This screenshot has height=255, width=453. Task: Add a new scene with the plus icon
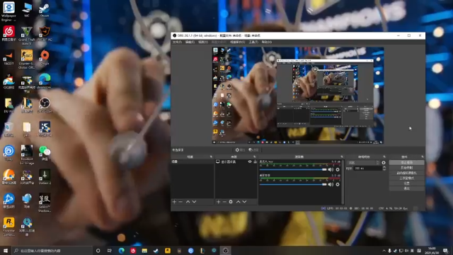pos(174,201)
